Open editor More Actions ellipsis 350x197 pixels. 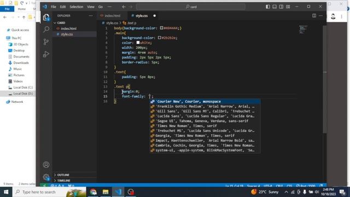[x=321, y=16]
